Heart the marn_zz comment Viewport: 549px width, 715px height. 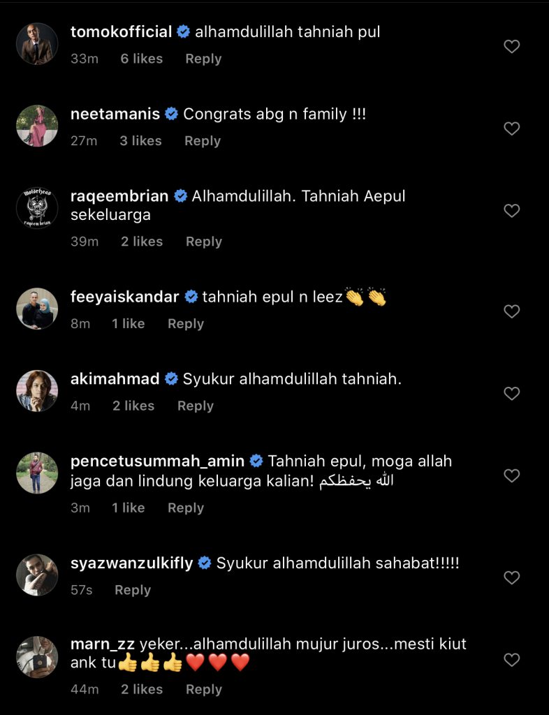coord(511,659)
